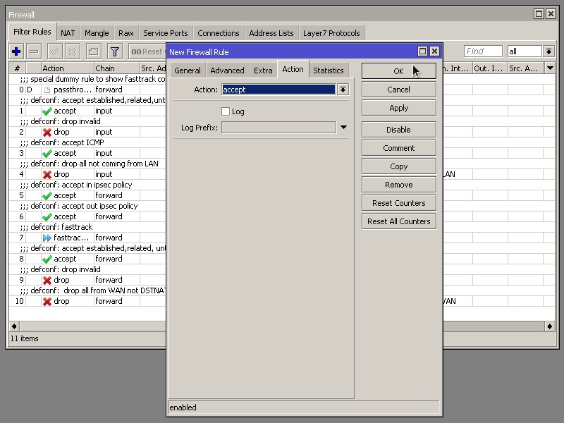Click the horizontal scrollbar right arrow
Viewport: 564px width, 423px height.
(550, 326)
